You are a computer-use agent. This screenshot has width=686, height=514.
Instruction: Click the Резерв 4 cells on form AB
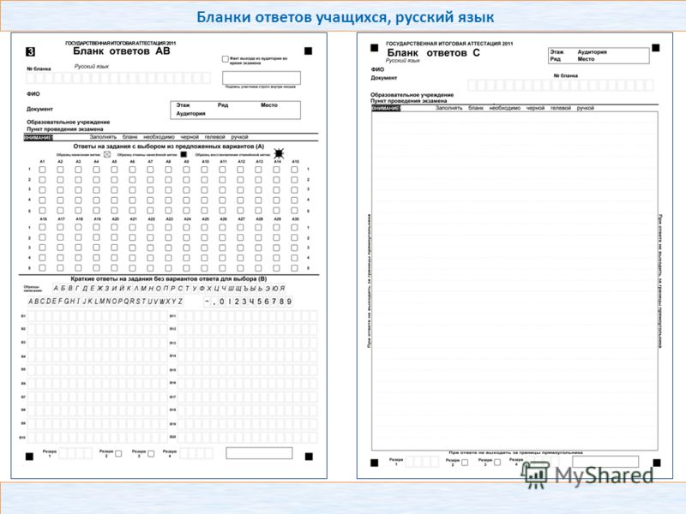196,453
